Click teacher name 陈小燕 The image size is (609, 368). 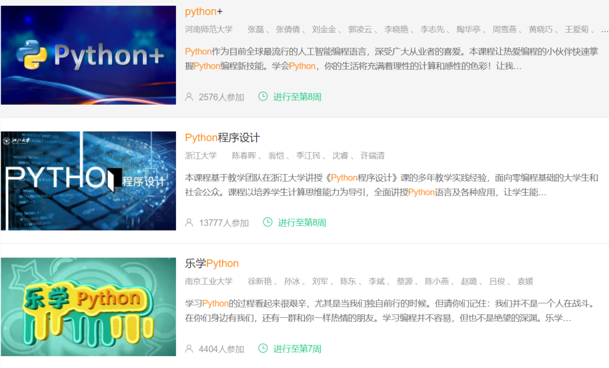(x=437, y=281)
